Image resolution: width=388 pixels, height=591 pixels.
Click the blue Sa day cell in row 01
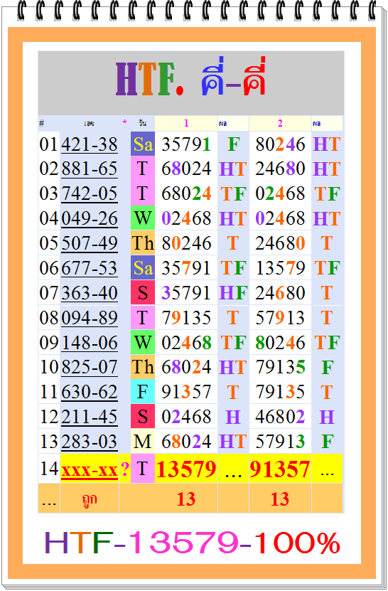click(x=143, y=144)
